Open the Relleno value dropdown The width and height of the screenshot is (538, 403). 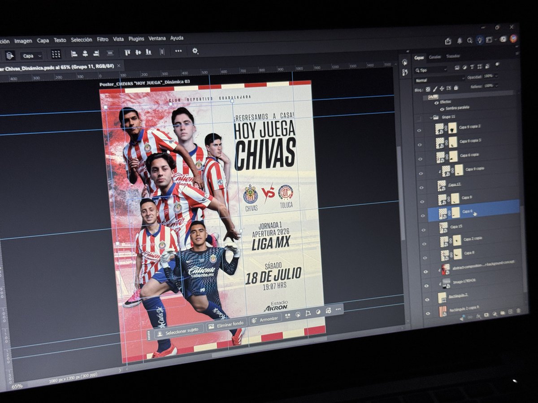click(x=496, y=86)
